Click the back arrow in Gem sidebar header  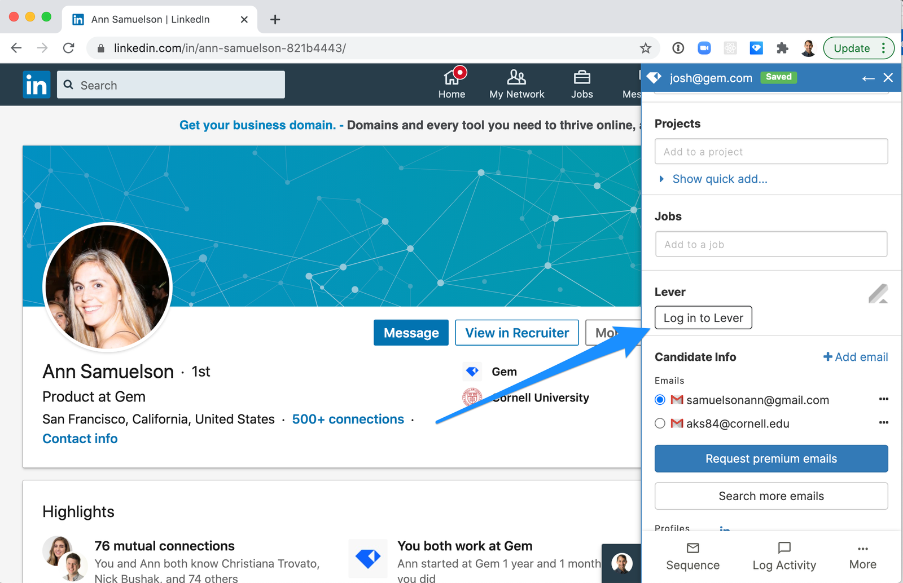click(868, 78)
